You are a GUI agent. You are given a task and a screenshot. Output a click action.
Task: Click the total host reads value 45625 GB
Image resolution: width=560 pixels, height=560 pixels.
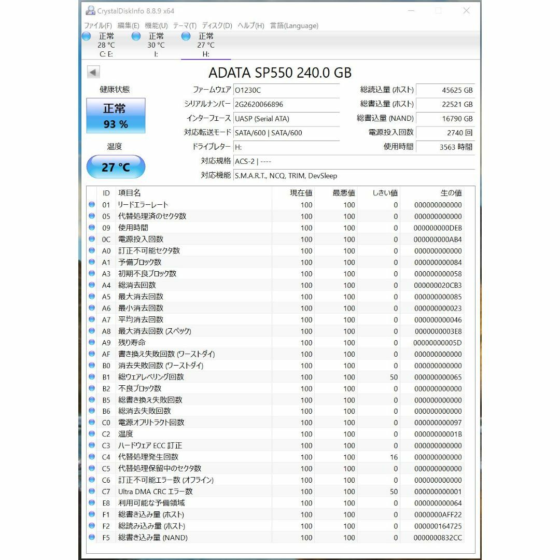point(445,90)
